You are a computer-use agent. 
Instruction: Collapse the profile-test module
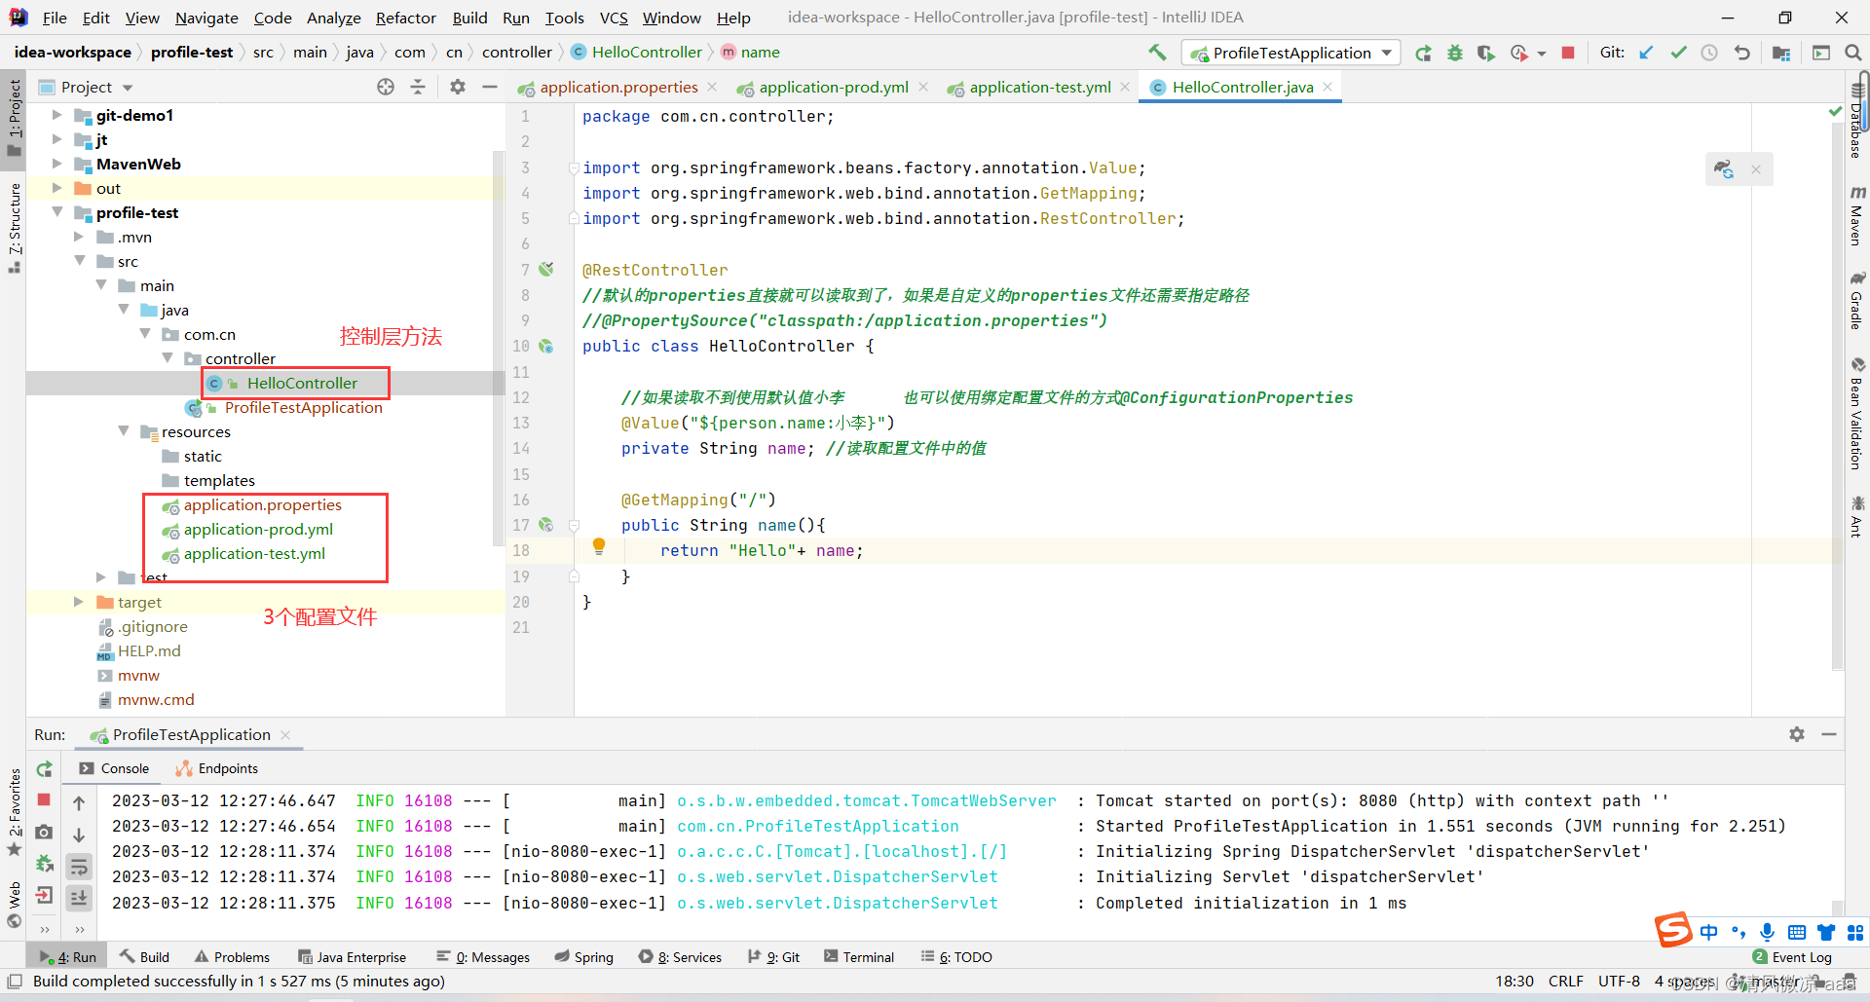56,212
